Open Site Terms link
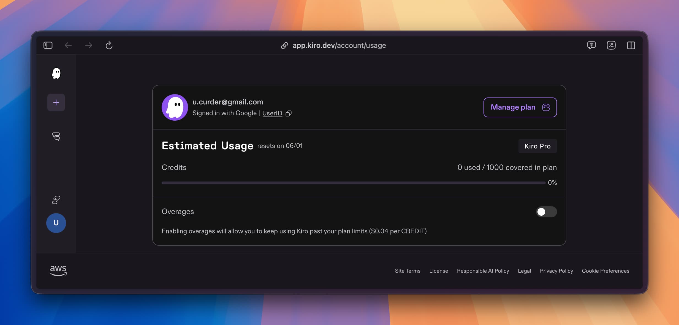679x325 pixels. 408,271
